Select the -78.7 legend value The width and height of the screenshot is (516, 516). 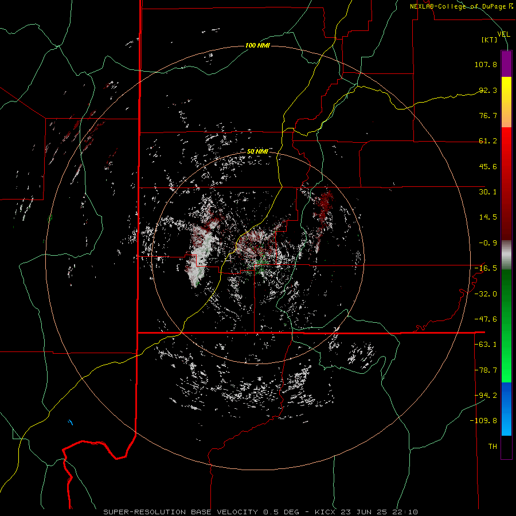click(x=486, y=370)
